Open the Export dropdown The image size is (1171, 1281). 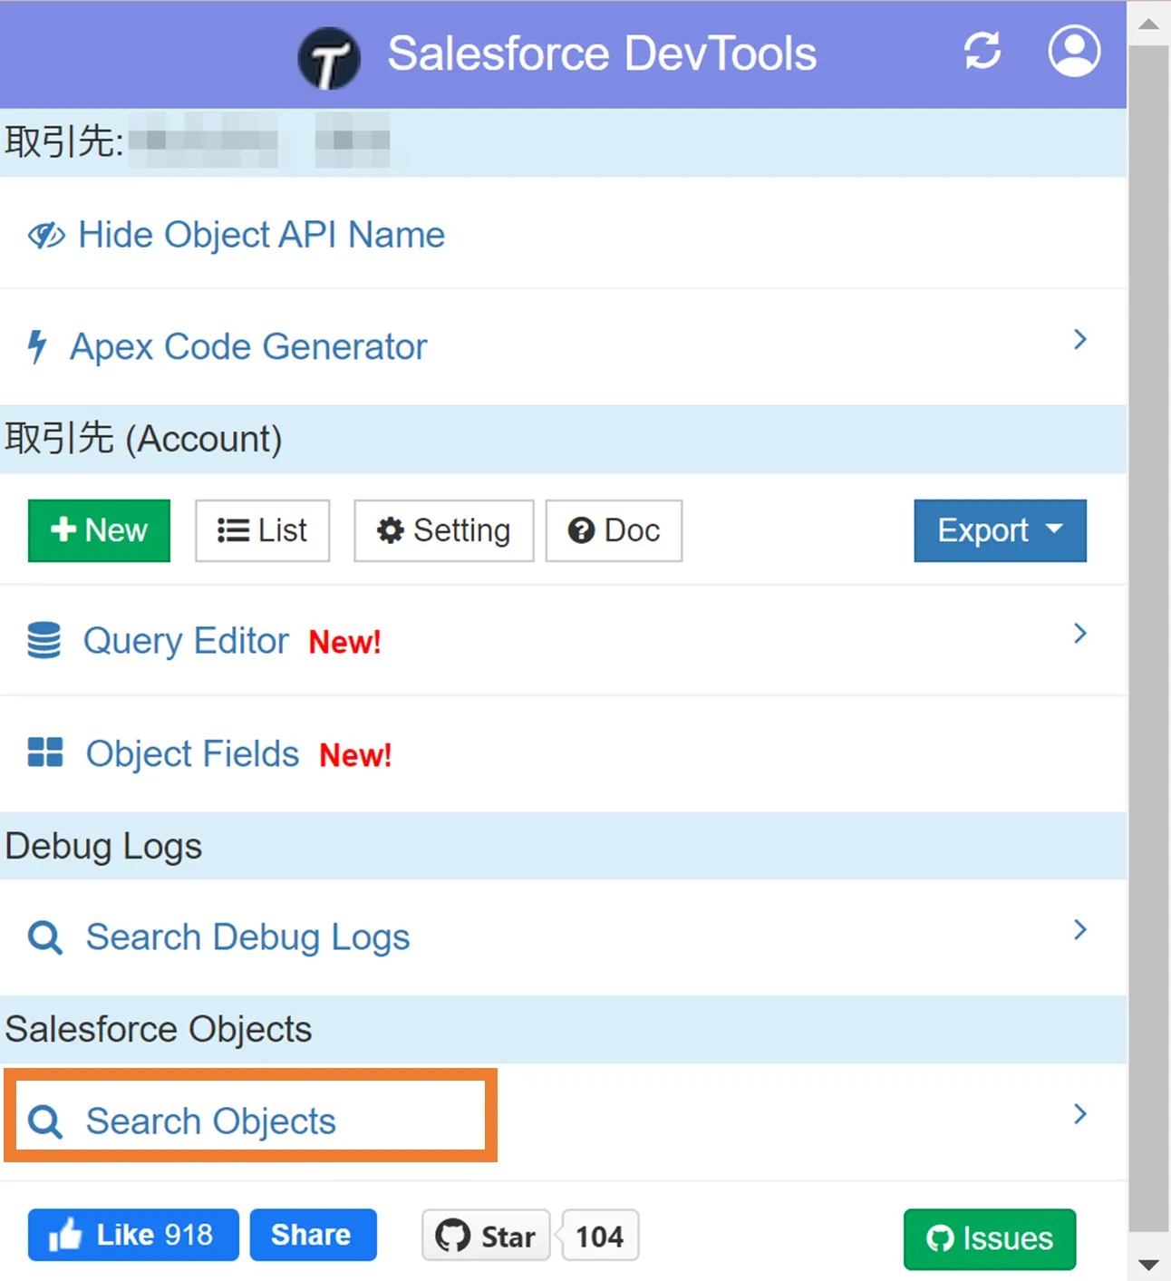click(x=999, y=531)
